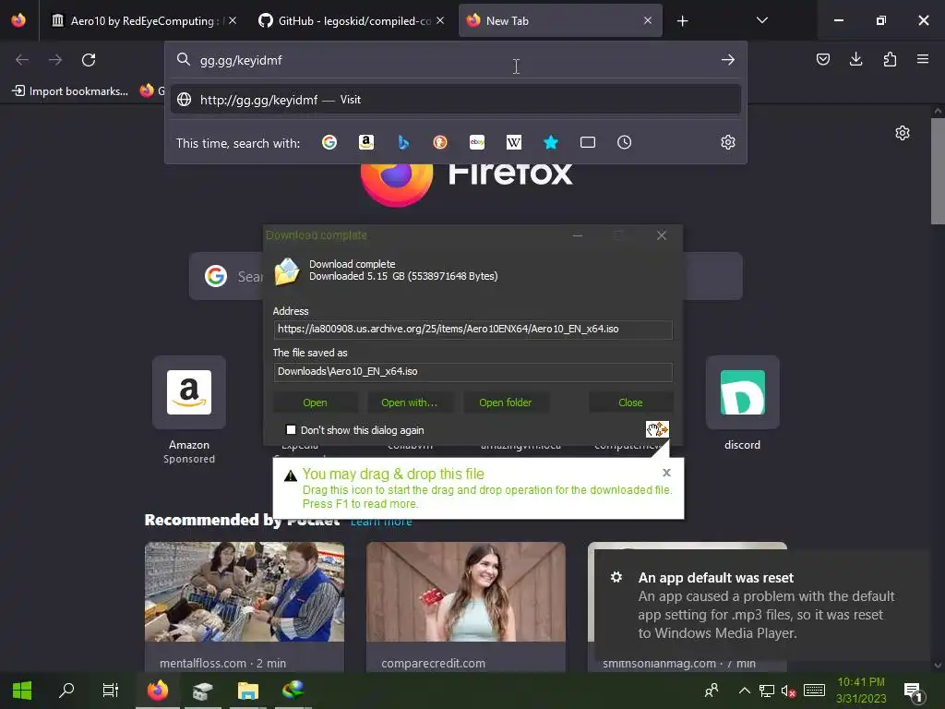Click the Open folder button
Screen dimensions: 945x709
(505, 403)
